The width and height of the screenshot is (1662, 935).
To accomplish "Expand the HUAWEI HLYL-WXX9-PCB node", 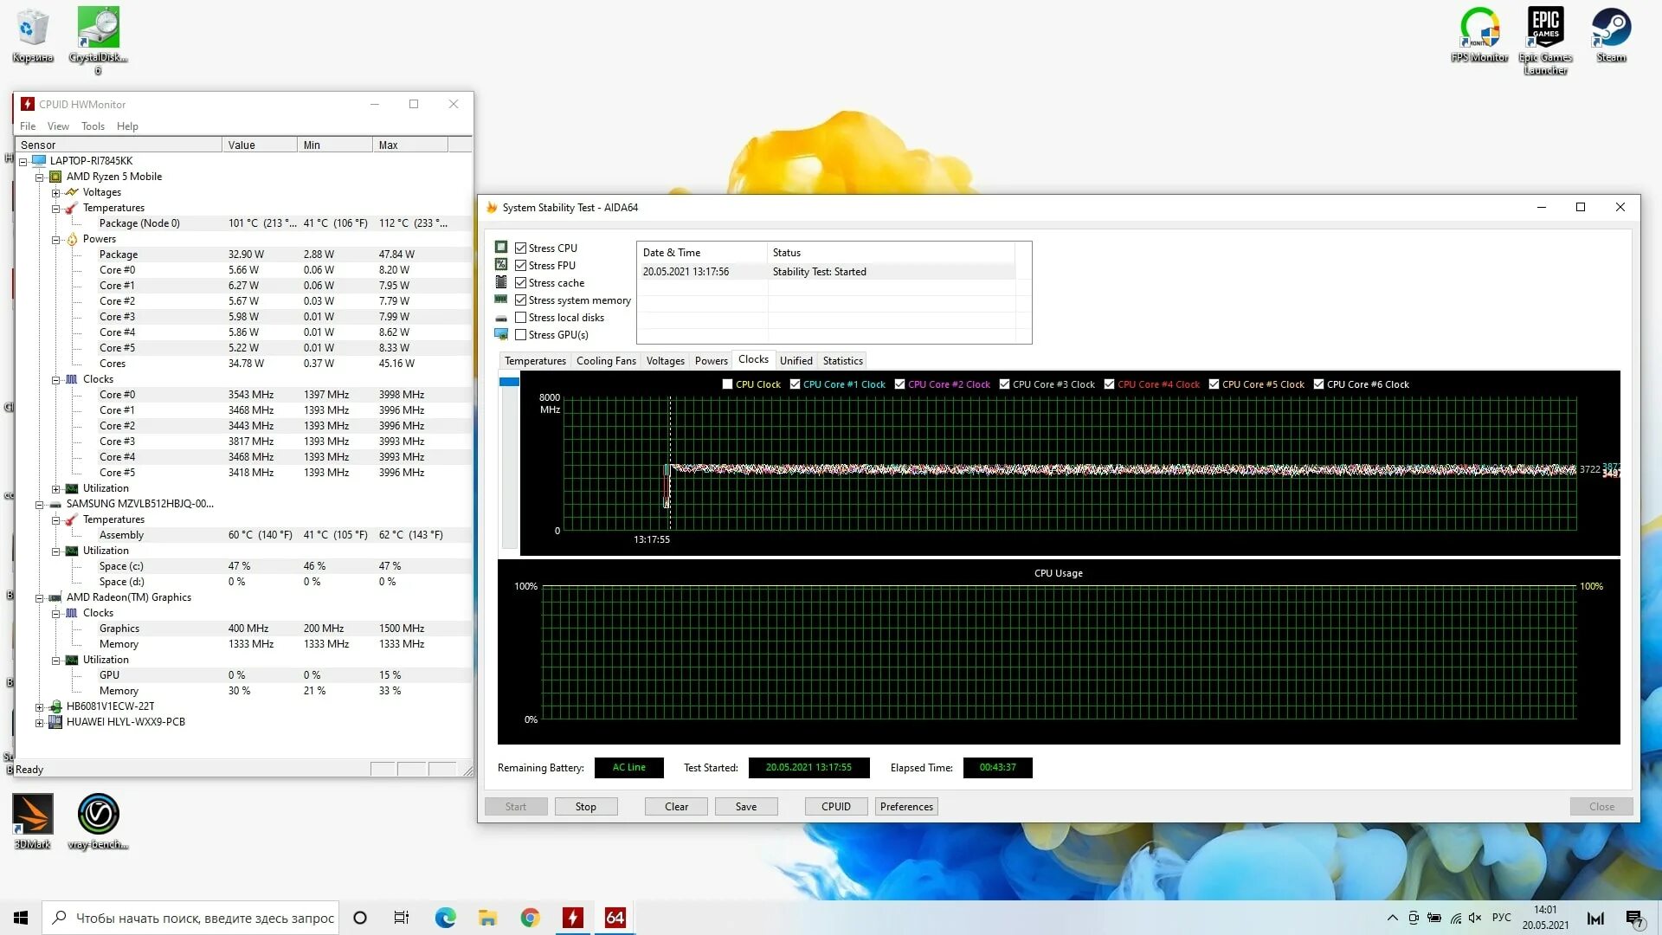I will click(40, 723).
